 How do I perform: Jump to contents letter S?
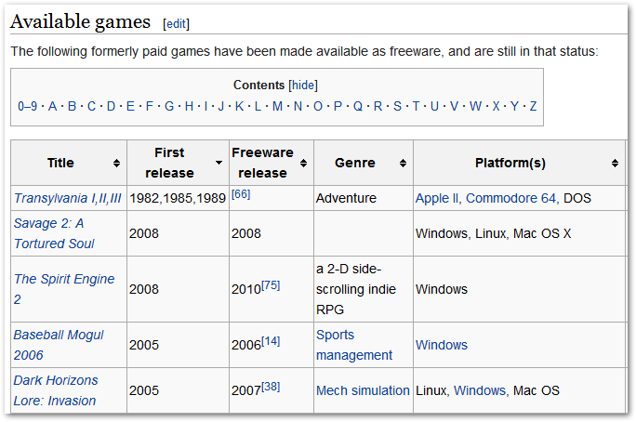click(x=397, y=106)
